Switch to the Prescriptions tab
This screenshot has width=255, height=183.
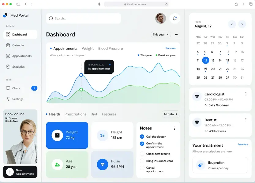point(75,114)
